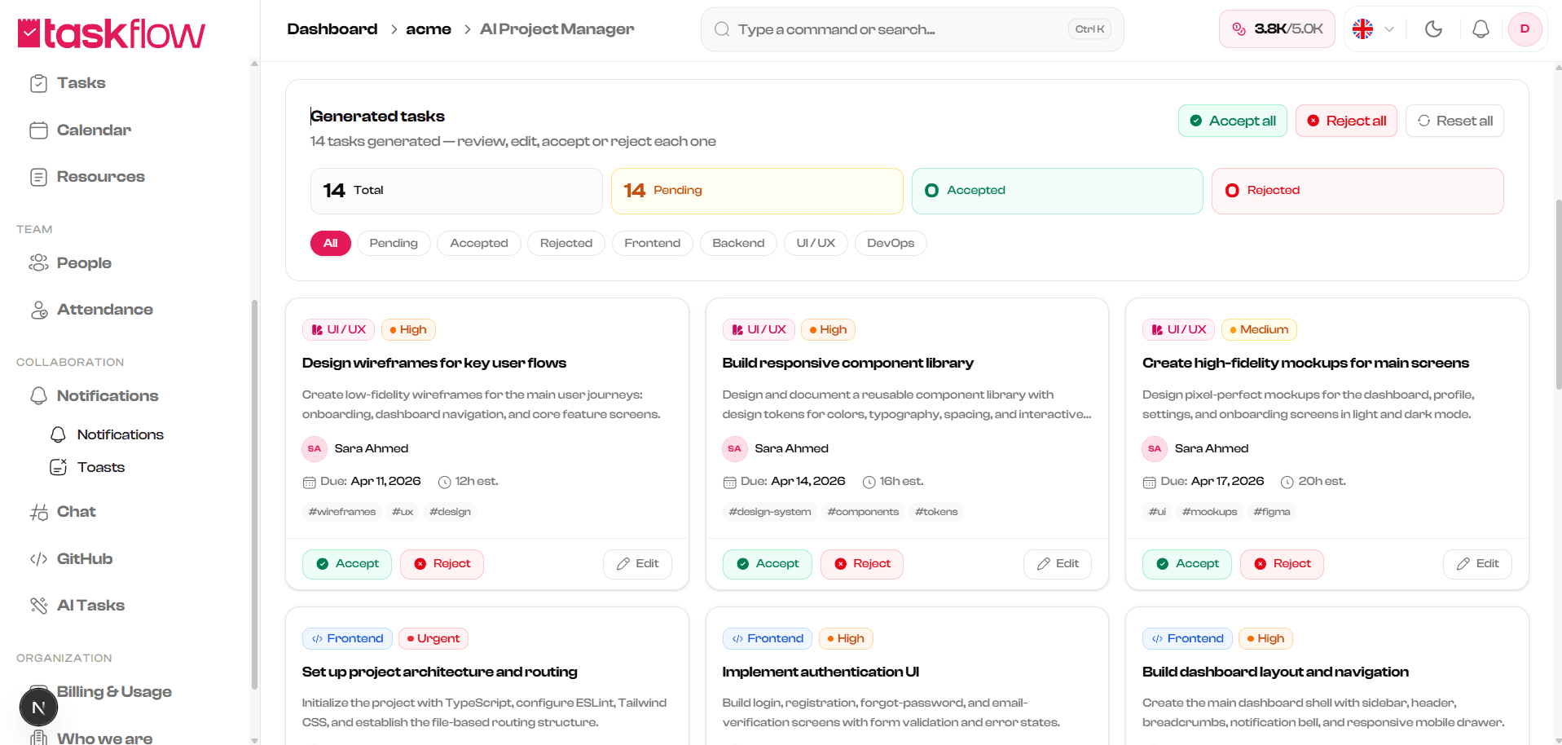This screenshot has width=1562, height=745.
Task: Accept the Build responsive component library task
Action: [x=768, y=564]
